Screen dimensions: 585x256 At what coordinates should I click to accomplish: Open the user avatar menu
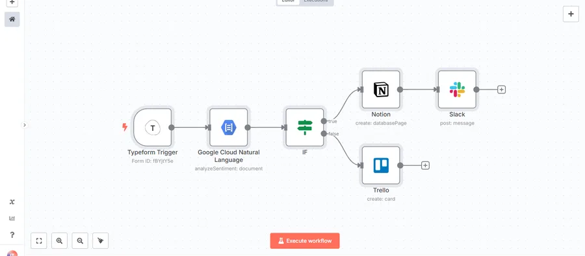(12, 253)
